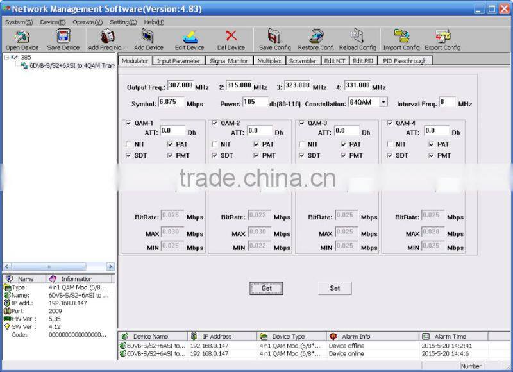Click the Export Config toolbar icon

[x=442, y=37]
